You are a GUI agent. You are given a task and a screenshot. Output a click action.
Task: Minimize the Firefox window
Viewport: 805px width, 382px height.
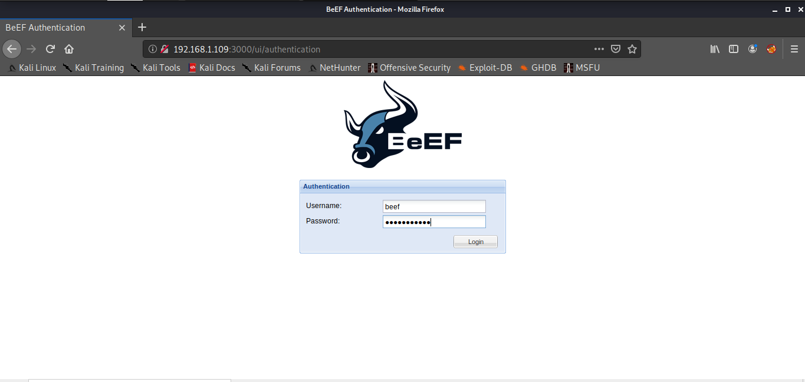pyautogui.click(x=776, y=9)
